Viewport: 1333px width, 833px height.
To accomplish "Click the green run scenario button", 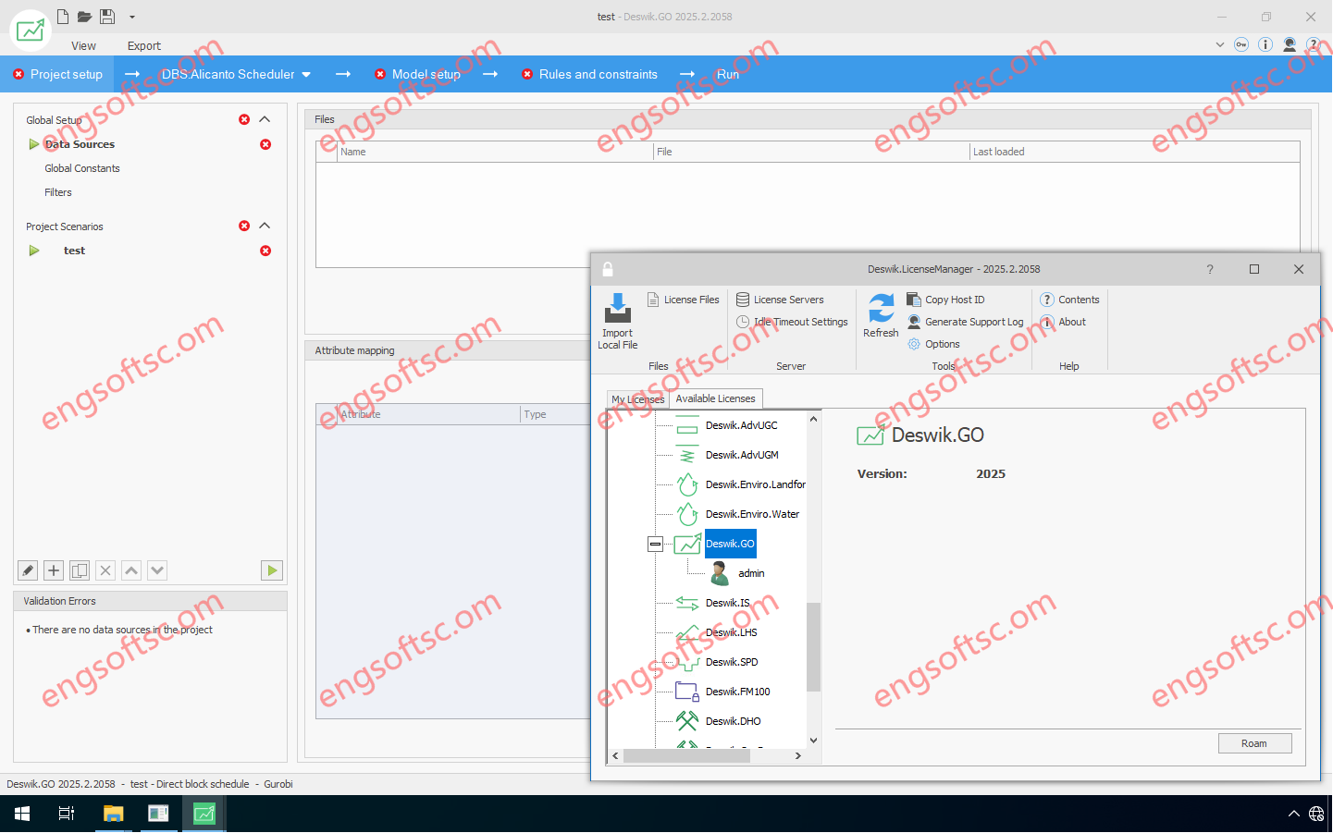I will 272,570.
